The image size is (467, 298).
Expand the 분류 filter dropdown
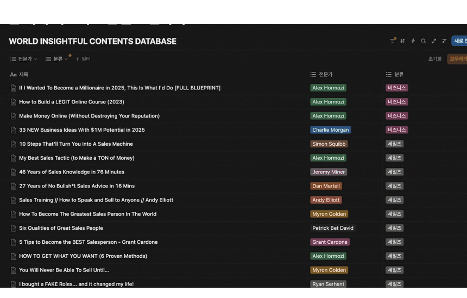57,59
